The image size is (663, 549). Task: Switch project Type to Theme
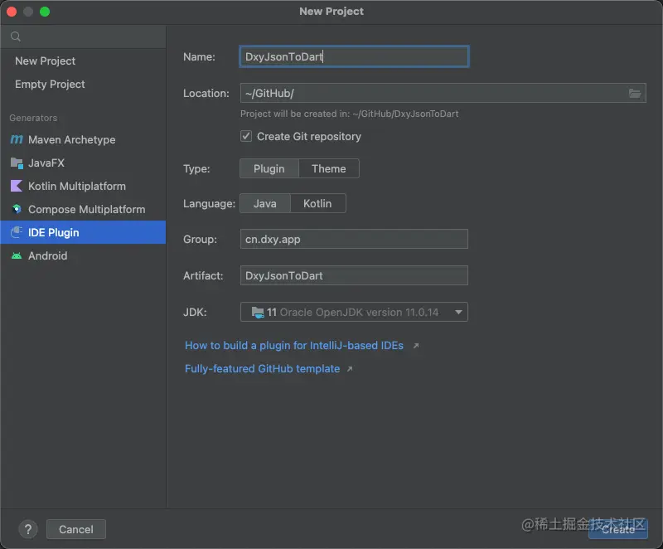coord(328,168)
